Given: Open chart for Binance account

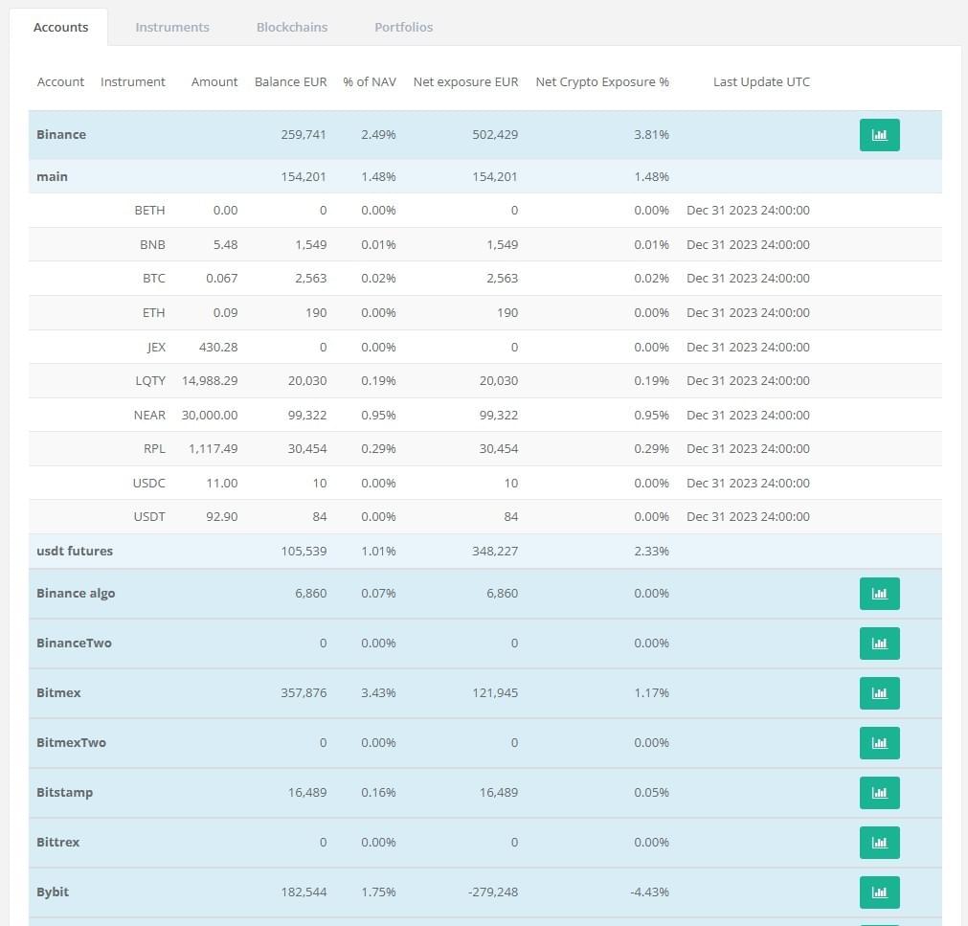Looking at the screenshot, I should point(879,135).
